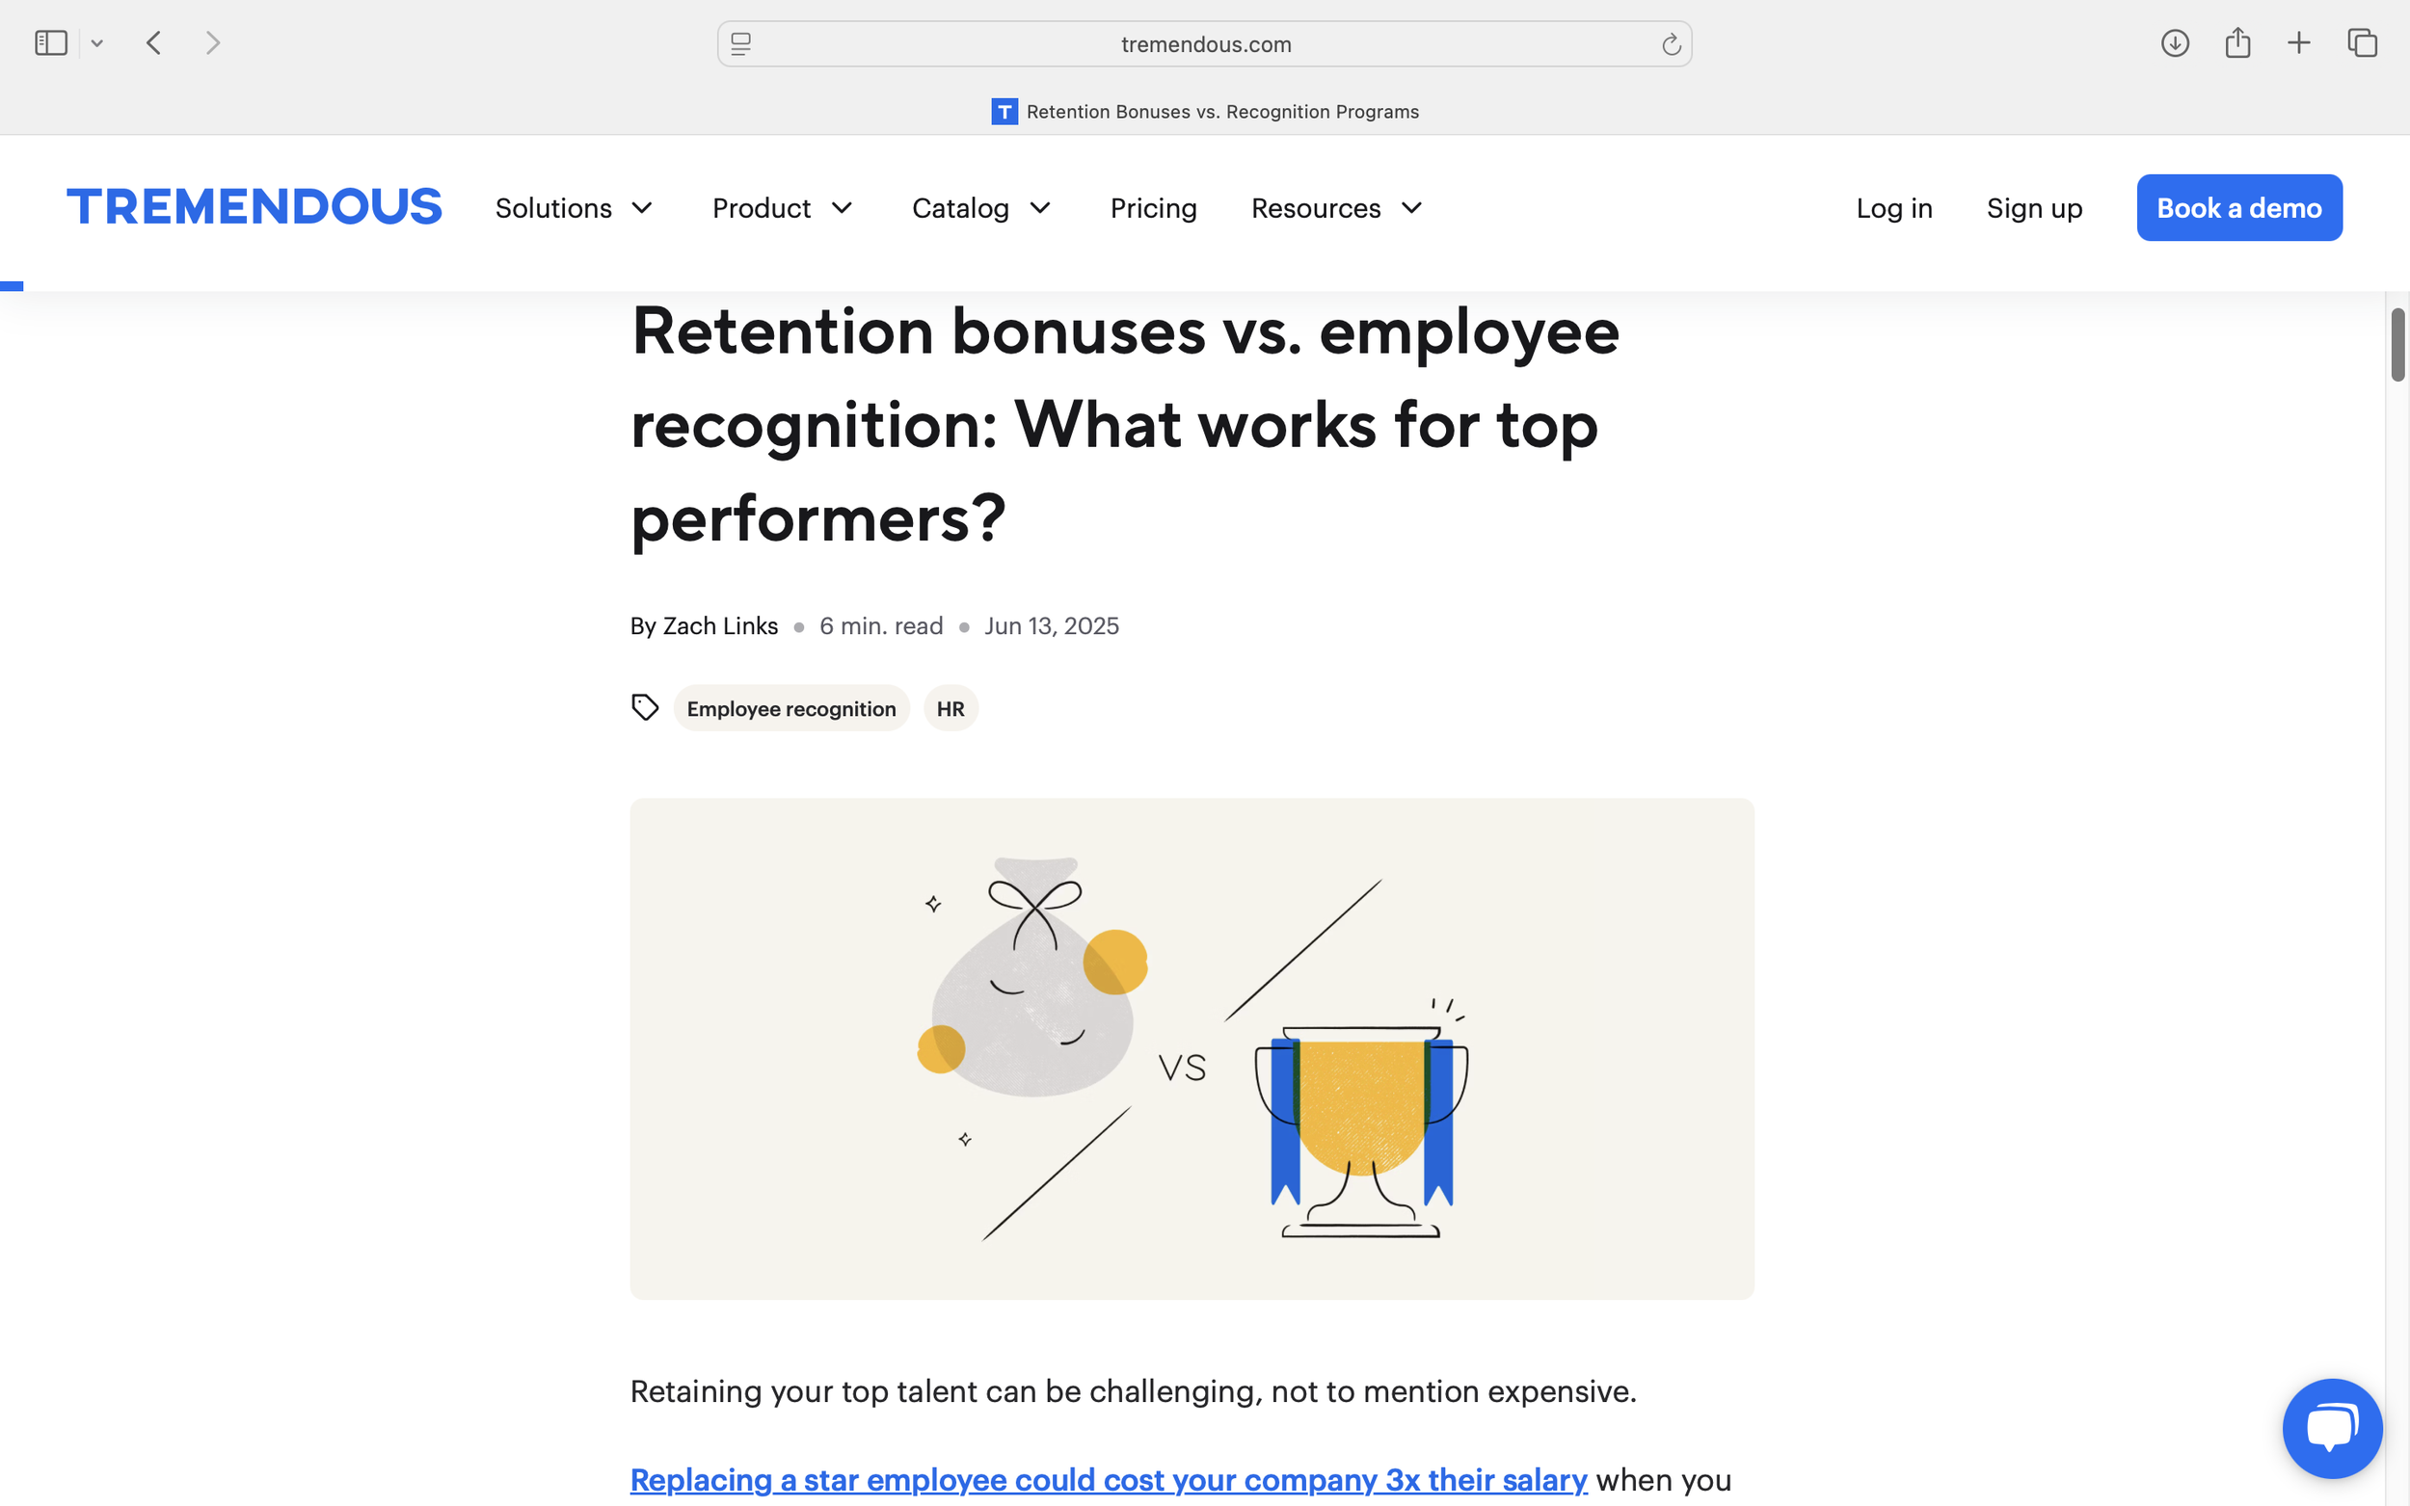Screen dimensions: 2410x1506
Task: Click the Zach Links author name
Action: [720, 625]
